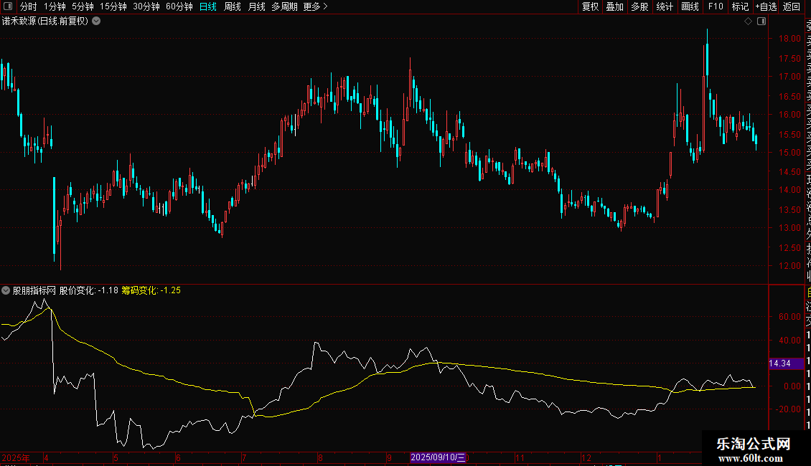Select the 日线 daily chart tab
Image resolution: width=811 pixels, height=466 pixels.
(x=208, y=6)
